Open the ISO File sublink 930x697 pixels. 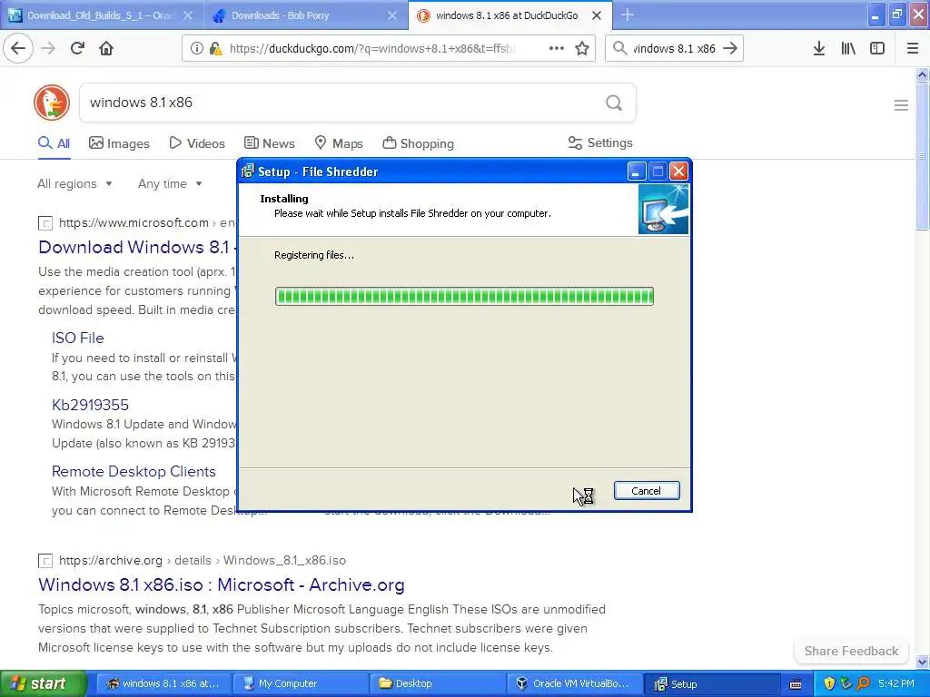(78, 338)
